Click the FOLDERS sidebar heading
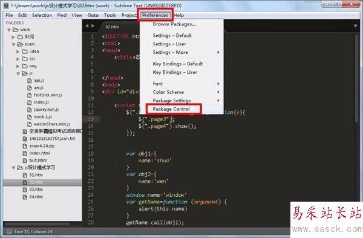Image resolution: width=363 pixels, height=238 pixels. 15,23
